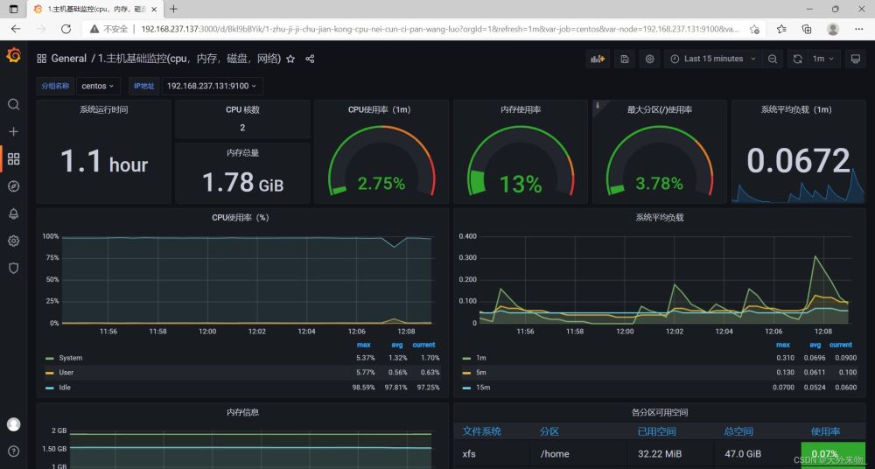Toggle the 15m series in load legend

(485, 388)
